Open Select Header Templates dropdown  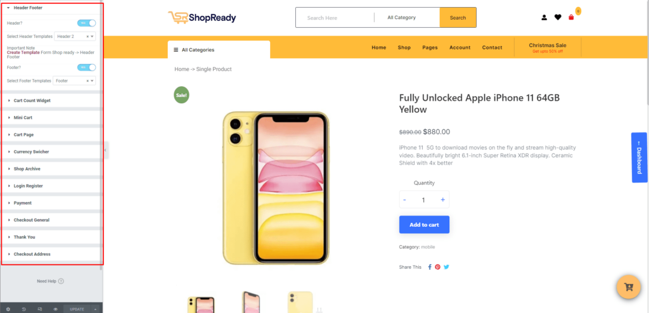pyautogui.click(x=75, y=37)
